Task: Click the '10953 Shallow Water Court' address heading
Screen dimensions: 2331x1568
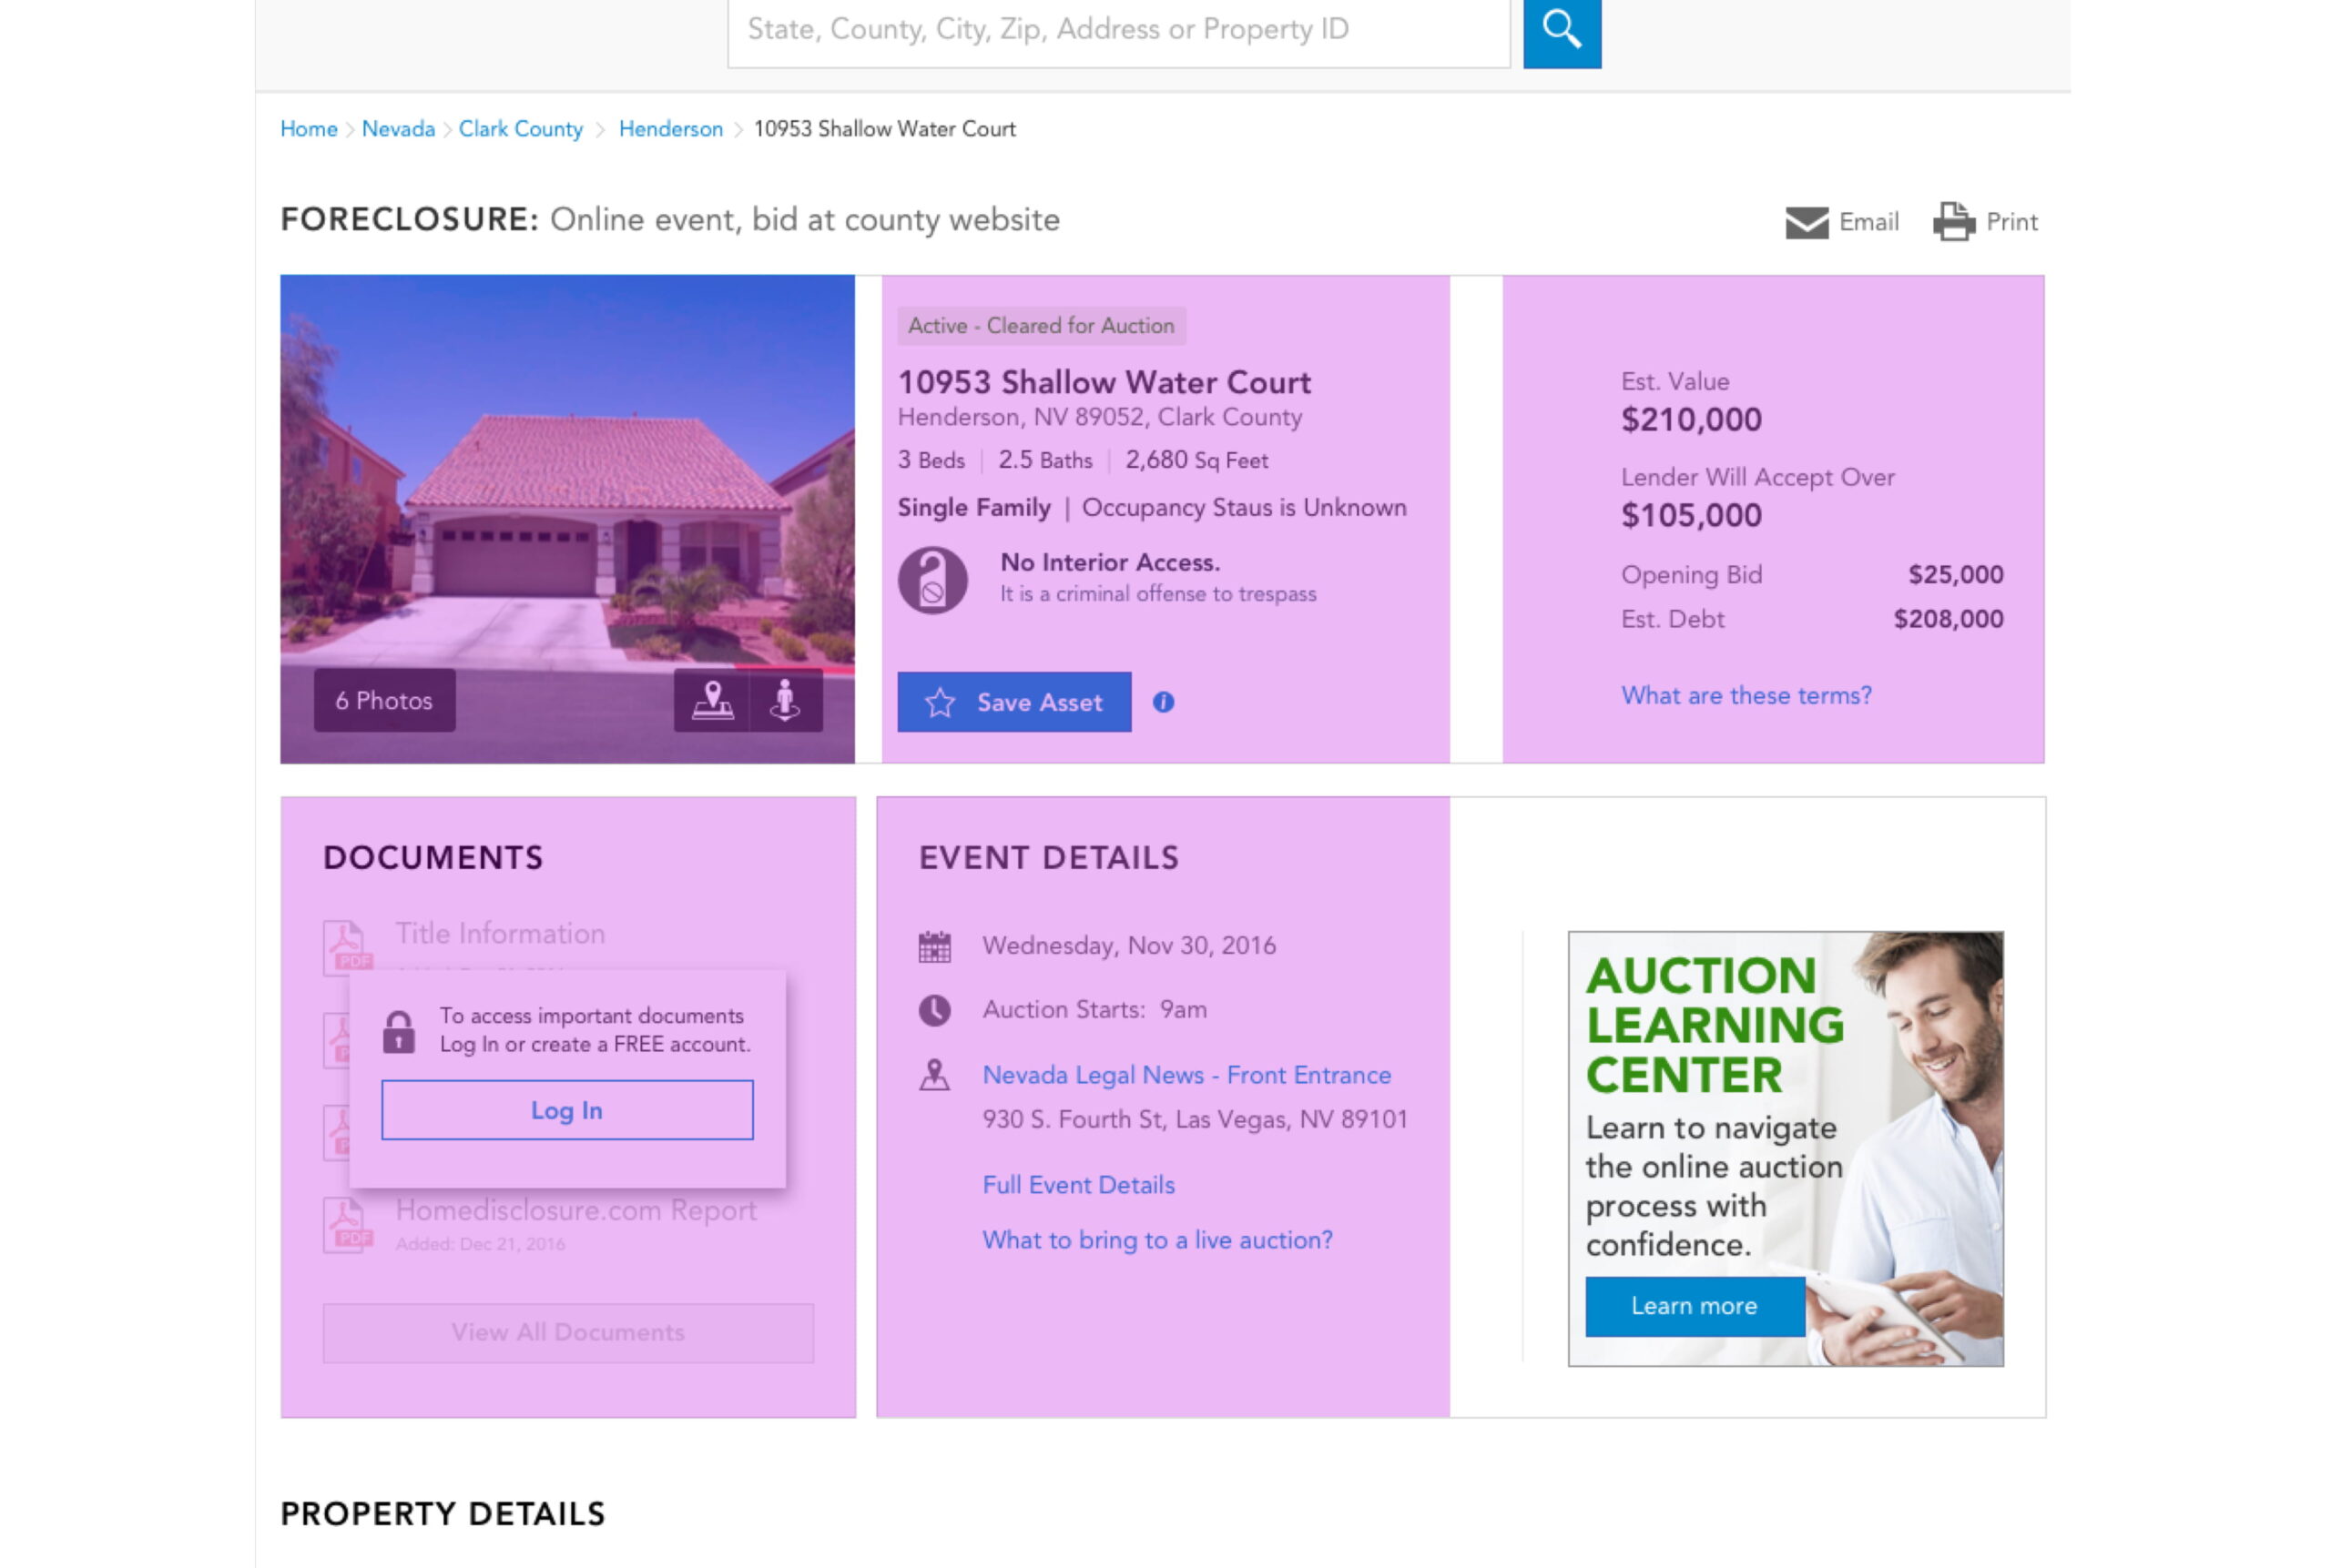Action: [1104, 382]
